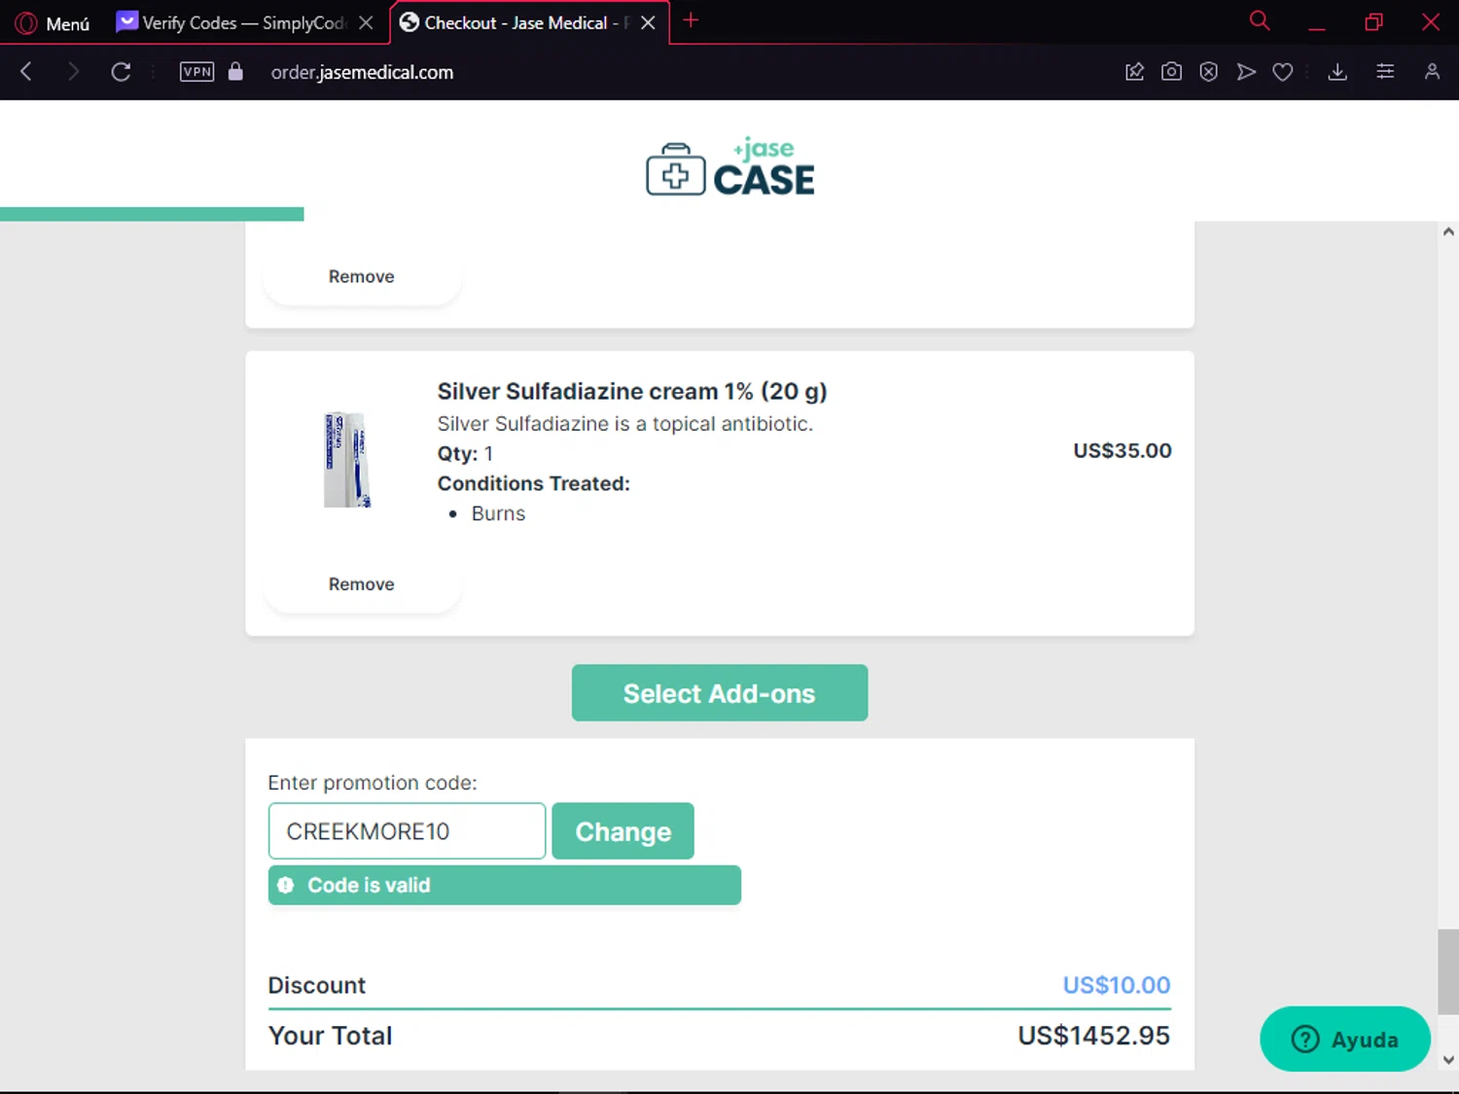This screenshot has height=1094, width=1459.
Task: Open the downloads icon
Action: (1337, 71)
